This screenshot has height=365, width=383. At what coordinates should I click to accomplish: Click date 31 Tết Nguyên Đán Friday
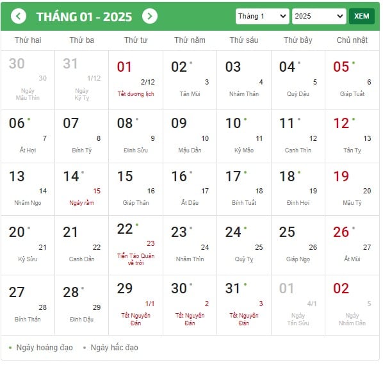tap(244, 305)
